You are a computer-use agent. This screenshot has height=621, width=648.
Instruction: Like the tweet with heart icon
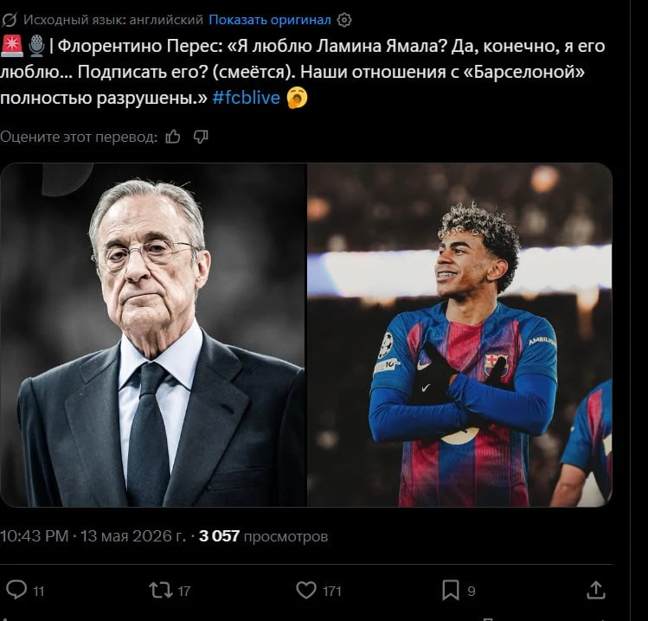coord(306,590)
